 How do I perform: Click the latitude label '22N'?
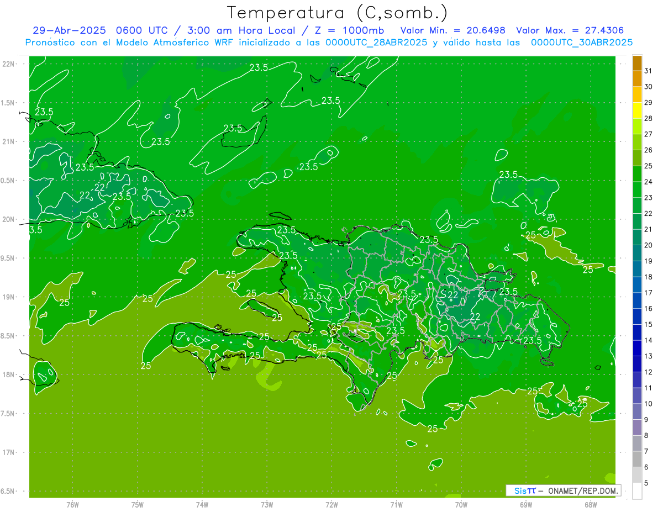9,64
